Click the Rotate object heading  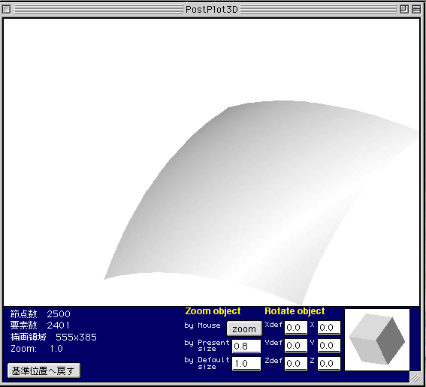pos(295,311)
